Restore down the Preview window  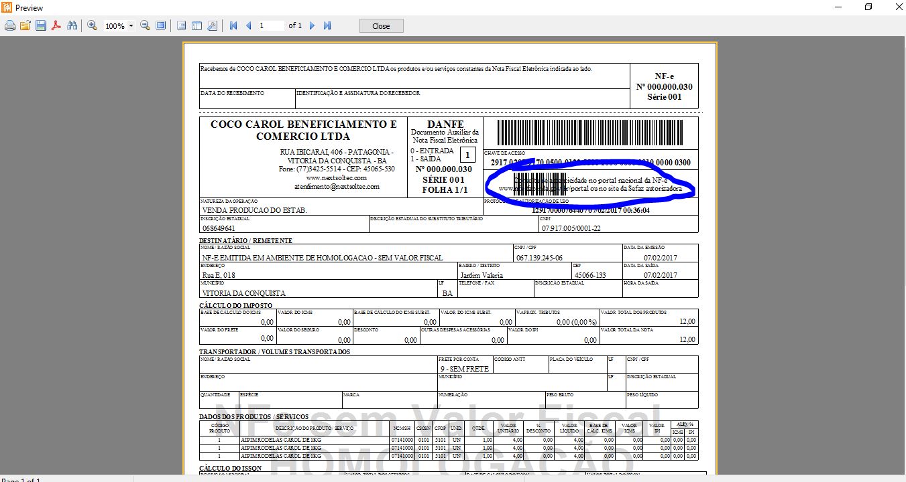point(868,7)
